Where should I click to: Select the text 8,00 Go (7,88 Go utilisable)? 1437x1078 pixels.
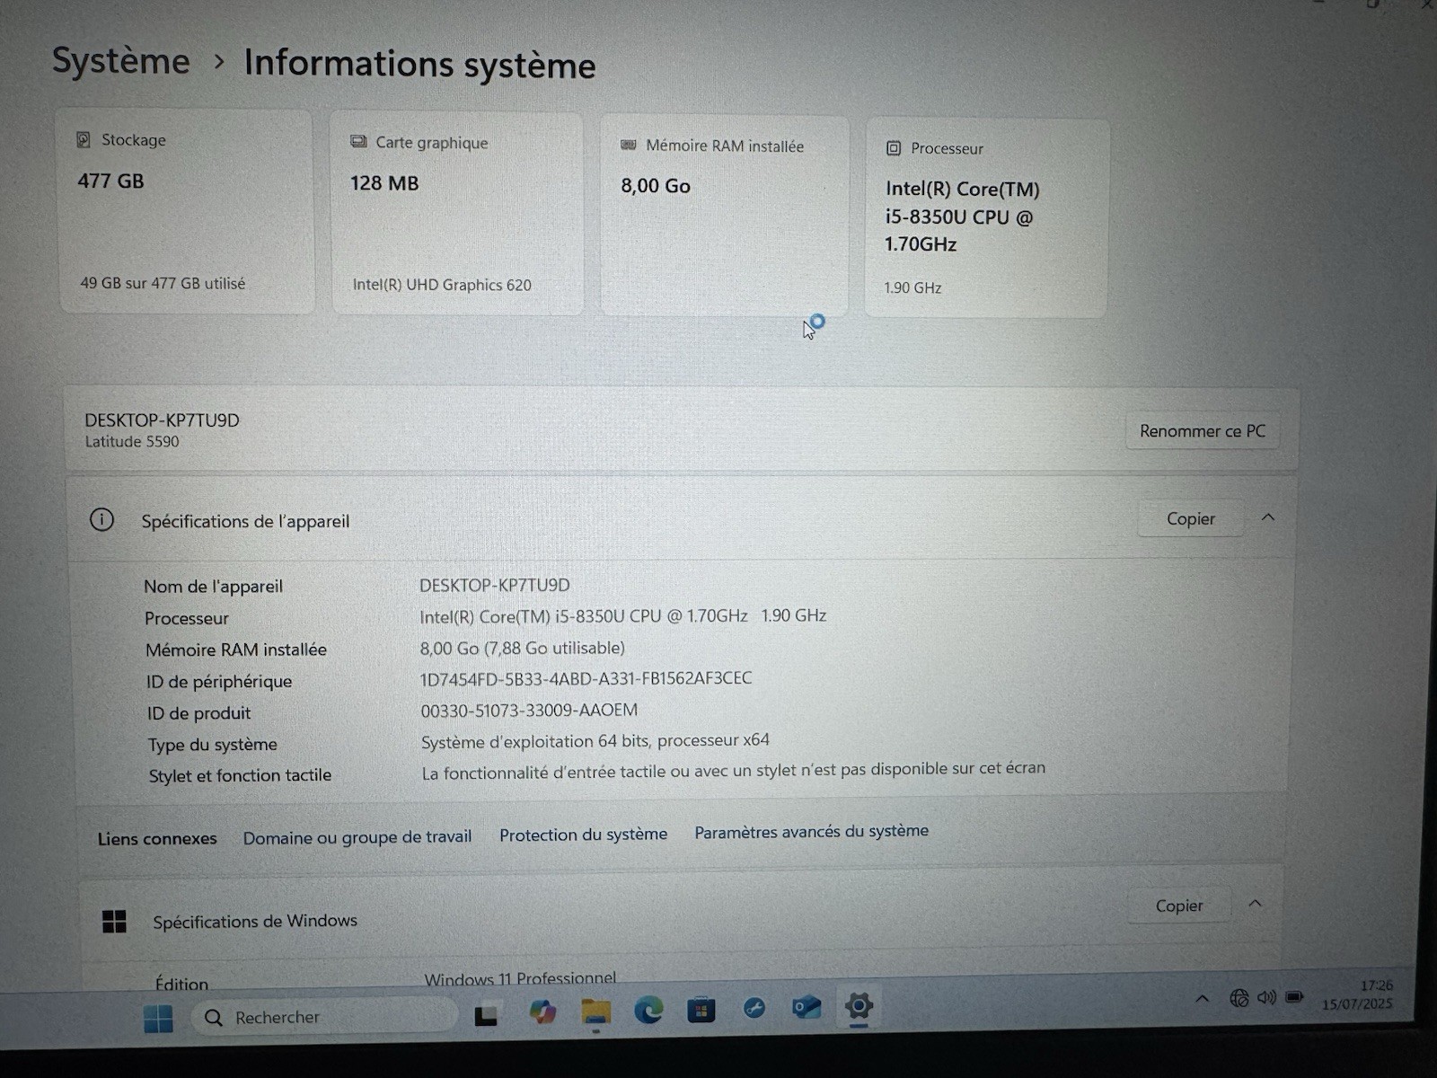click(x=523, y=648)
